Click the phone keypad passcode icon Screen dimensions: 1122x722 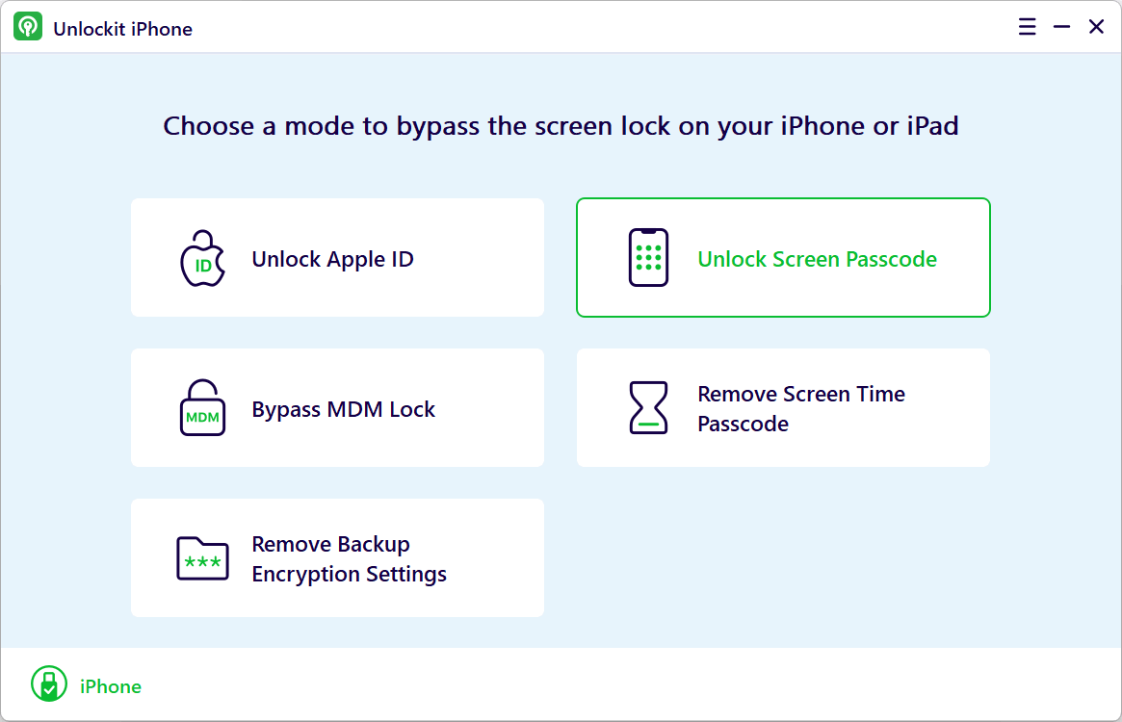648,258
